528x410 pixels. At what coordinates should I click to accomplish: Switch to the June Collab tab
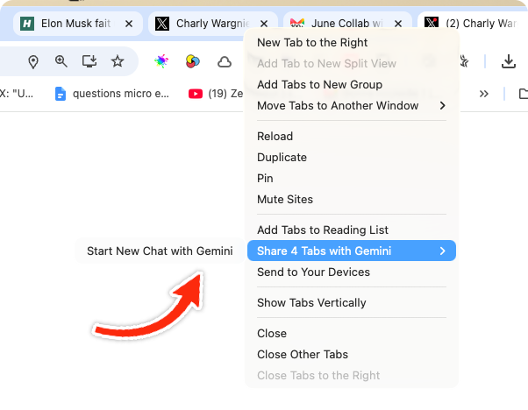tap(347, 20)
